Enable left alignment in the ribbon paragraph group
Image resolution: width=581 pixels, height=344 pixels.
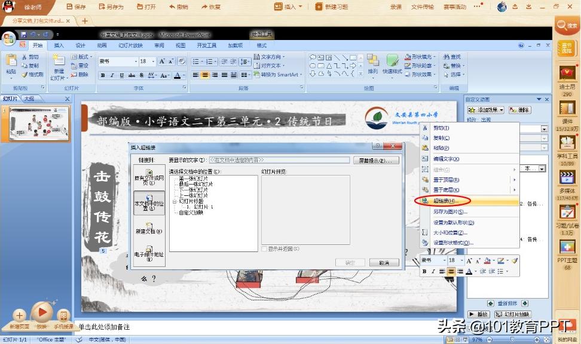click(x=195, y=75)
